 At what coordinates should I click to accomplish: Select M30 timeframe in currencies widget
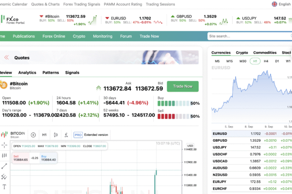tap(243, 61)
